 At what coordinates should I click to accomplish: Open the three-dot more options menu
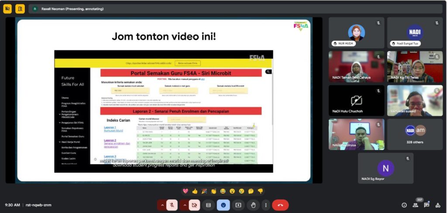[265, 205]
